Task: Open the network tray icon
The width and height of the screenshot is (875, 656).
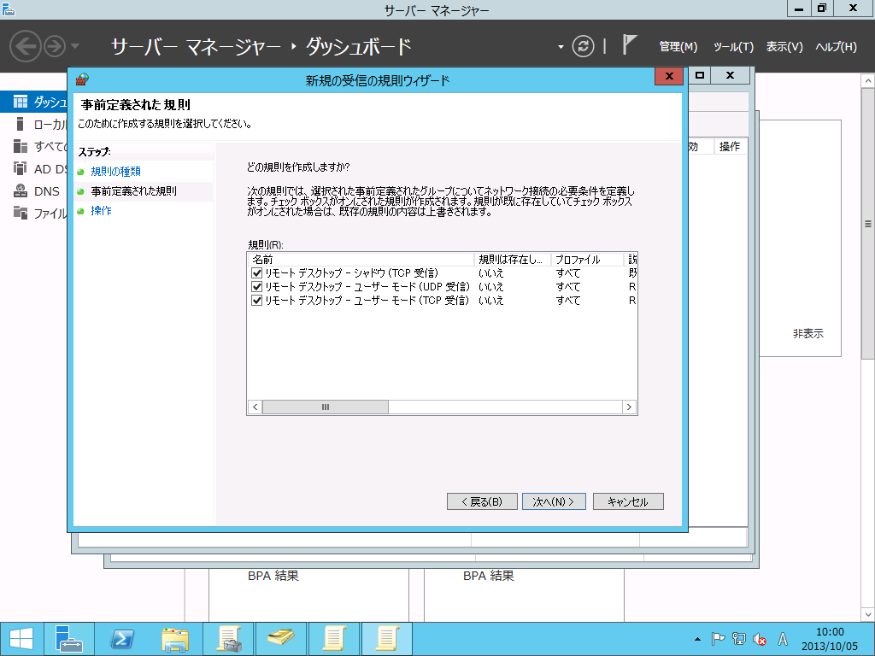Action: [739, 639]
